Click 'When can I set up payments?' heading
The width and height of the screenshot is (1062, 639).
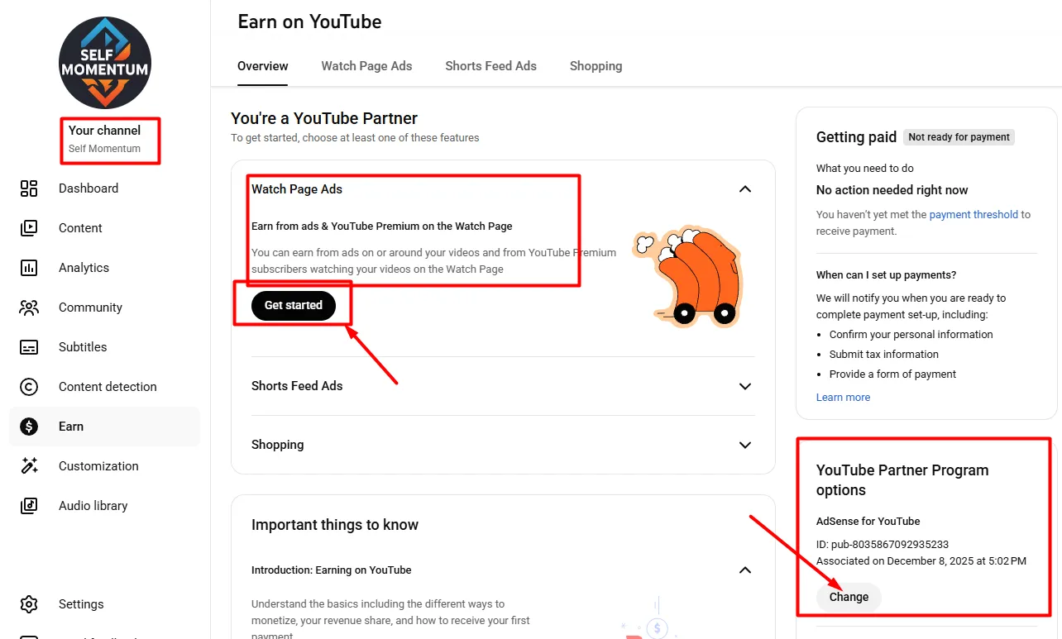click(886, 275)
